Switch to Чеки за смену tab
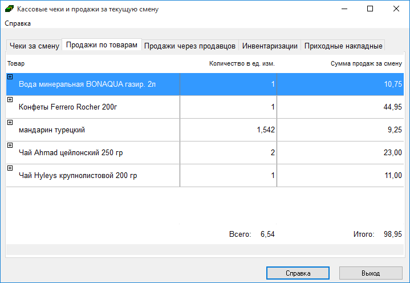The height and width of the screenshot is (283, 410). pyautogui.click(x=34, y=46)
